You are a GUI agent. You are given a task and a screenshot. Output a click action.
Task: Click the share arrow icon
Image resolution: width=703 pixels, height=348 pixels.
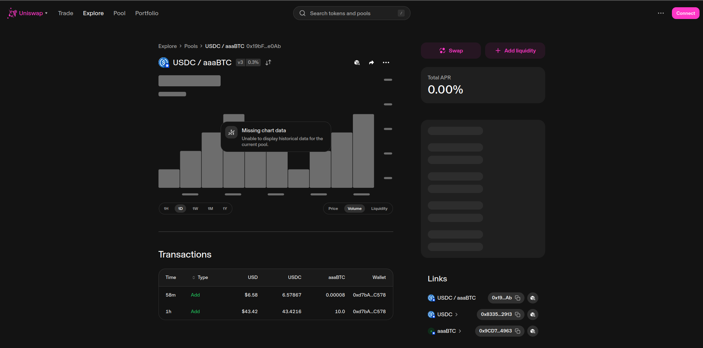371,62
